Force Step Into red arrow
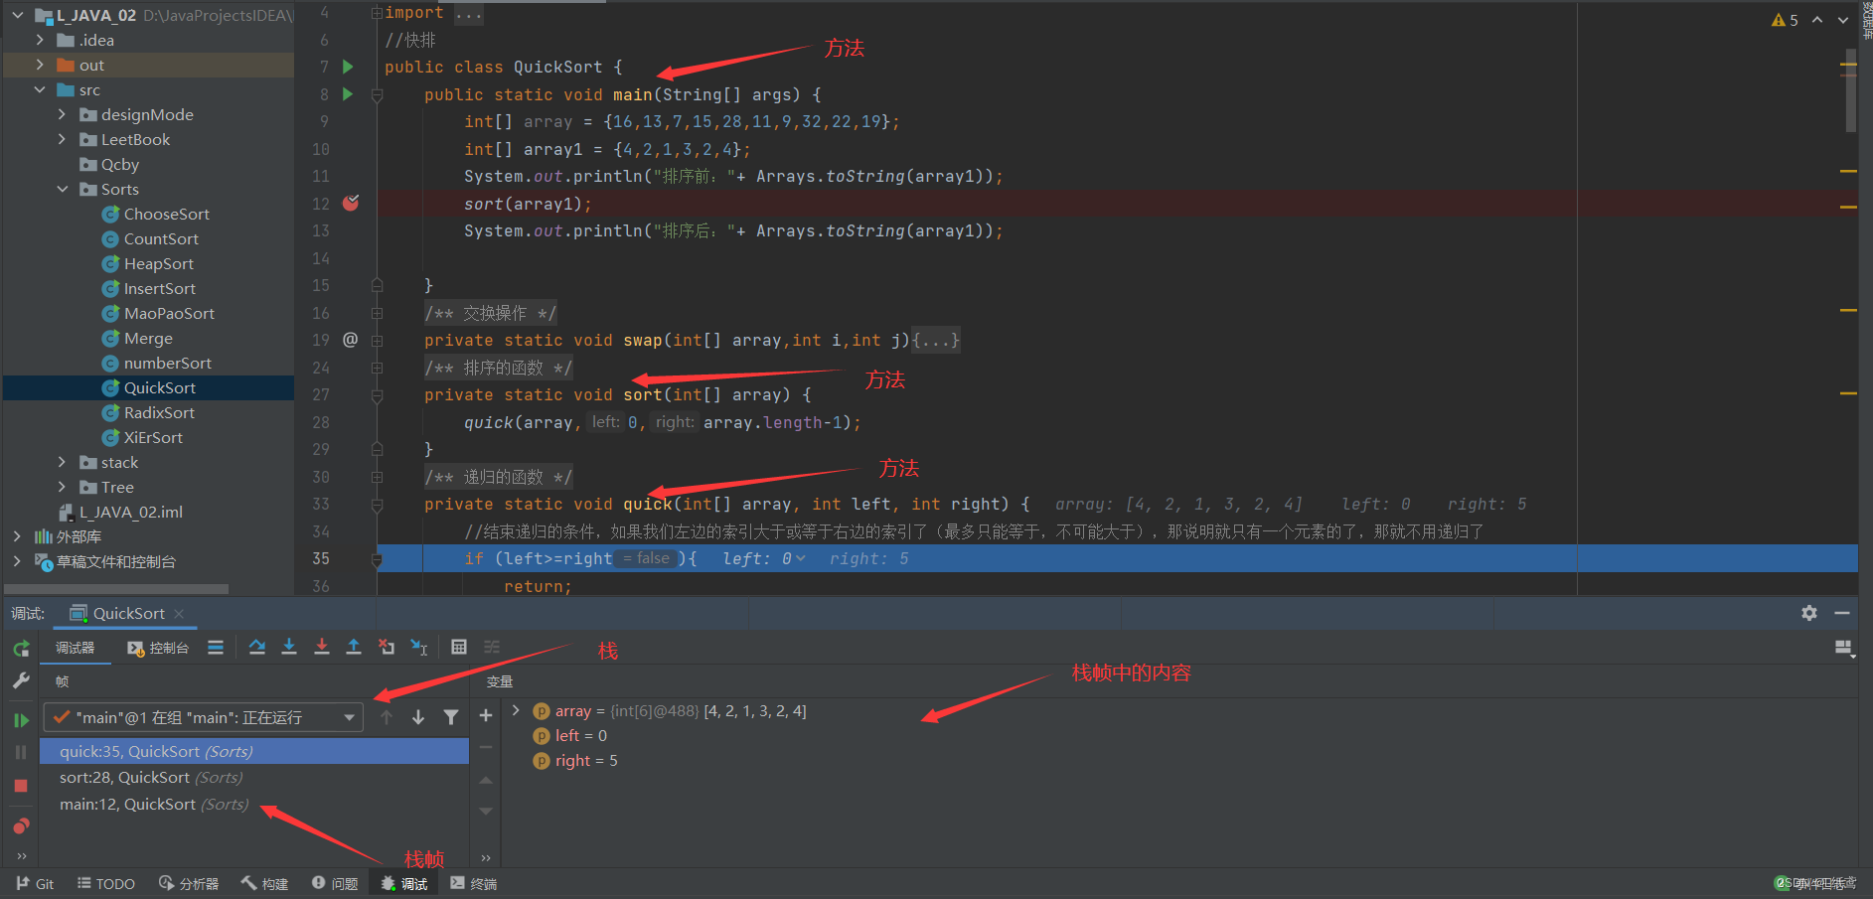The width and height of the screenshot is (1873, 899). [x=321, y=648]
